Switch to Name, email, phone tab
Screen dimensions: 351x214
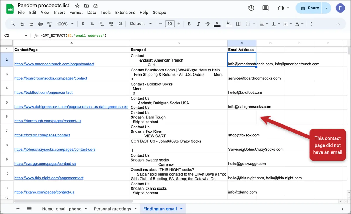62,209
